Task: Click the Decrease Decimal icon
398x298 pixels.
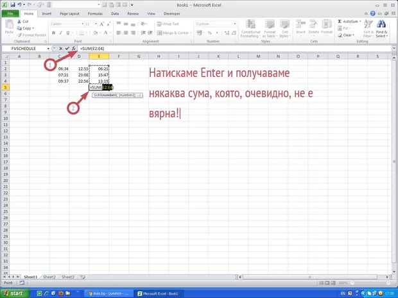Action: click(234, 33)
